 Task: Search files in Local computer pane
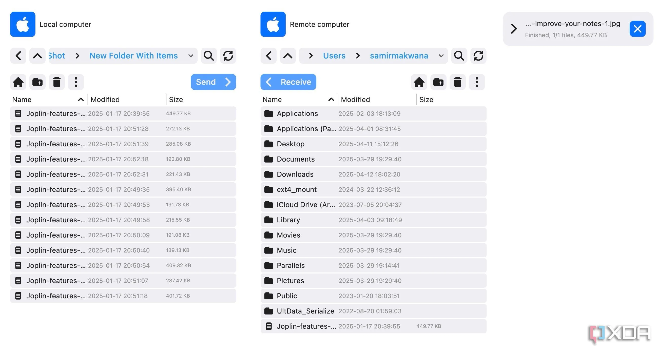[x=209, y=56]
